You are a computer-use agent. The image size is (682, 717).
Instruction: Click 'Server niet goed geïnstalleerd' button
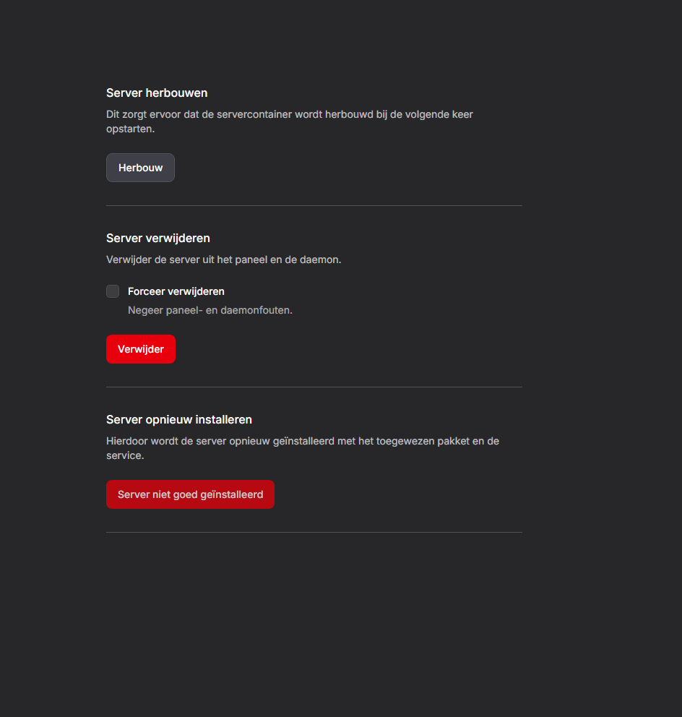point(190,494)
